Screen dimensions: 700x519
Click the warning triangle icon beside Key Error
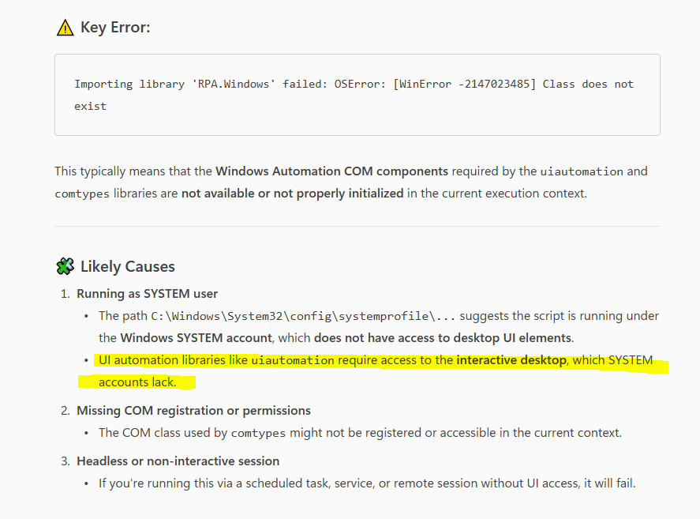(65, 28)
